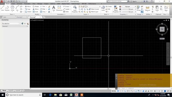Click the keyword search field
172x97 pixels.
pos(117,1)
